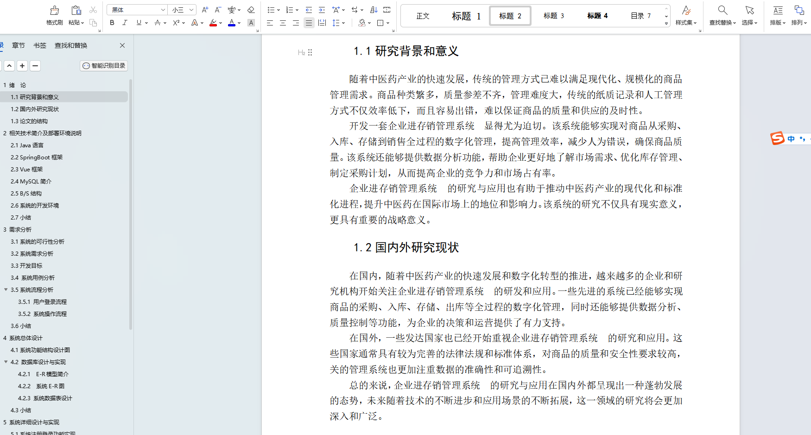Viewport: 811px width, 435px height.
Task: Go to 2.2 SpringBoot 框架 in outline
Action: coord(37,157)
